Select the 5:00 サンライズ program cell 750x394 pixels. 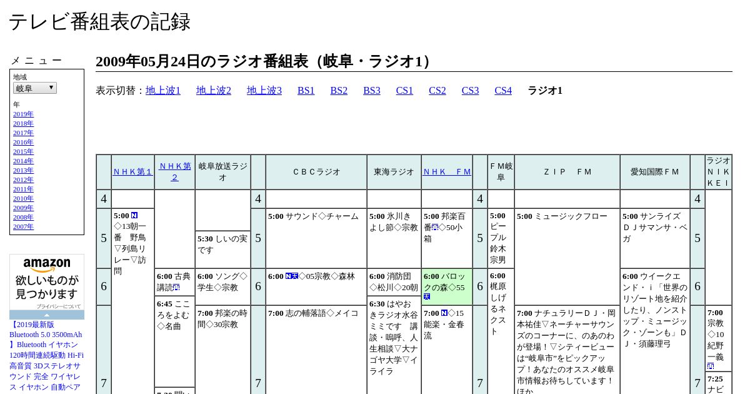point(655,238)
